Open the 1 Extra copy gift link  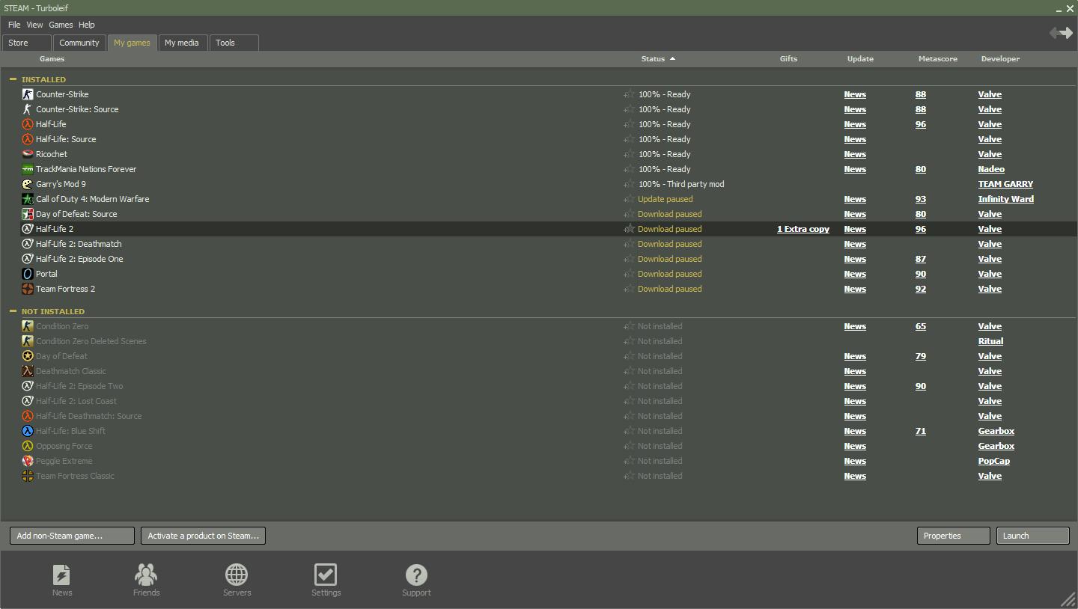pos(803,229)
